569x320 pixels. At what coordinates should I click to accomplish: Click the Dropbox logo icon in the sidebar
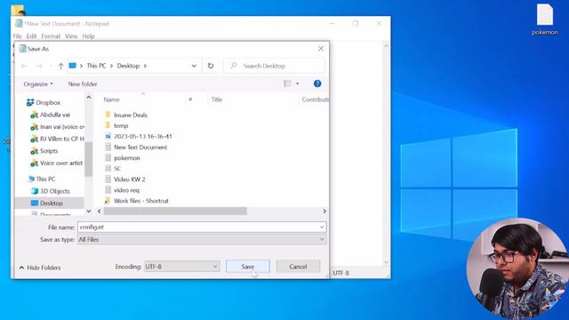tap(30, 103)
